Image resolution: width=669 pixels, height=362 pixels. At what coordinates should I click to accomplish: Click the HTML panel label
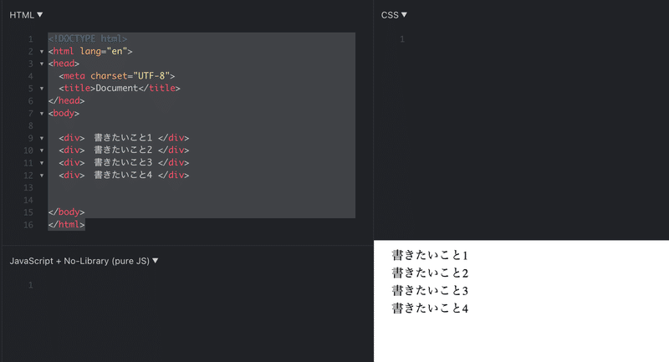point(22,15)
